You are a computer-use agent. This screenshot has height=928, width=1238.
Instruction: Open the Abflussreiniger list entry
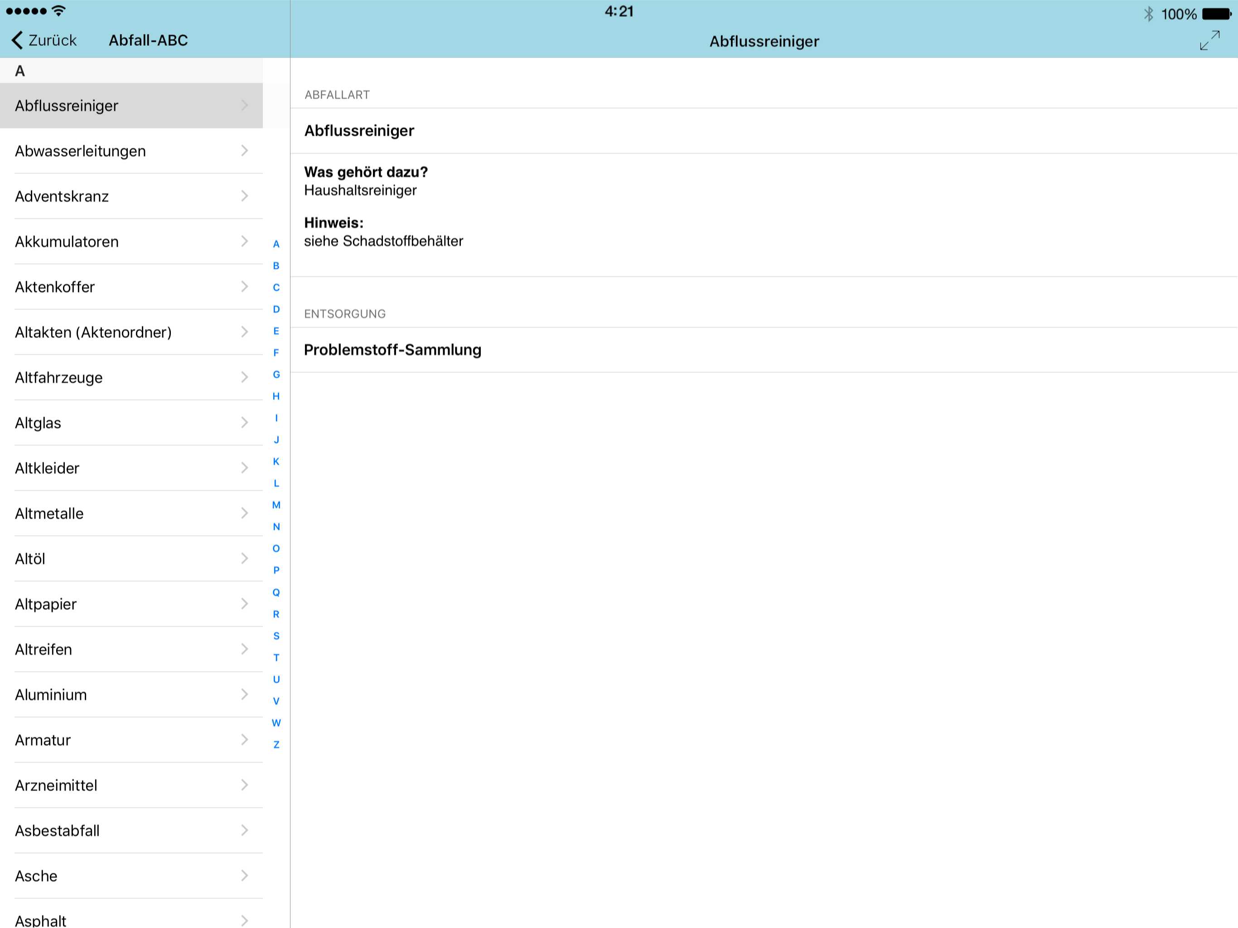pyautogui.click(x=131, y=106)
